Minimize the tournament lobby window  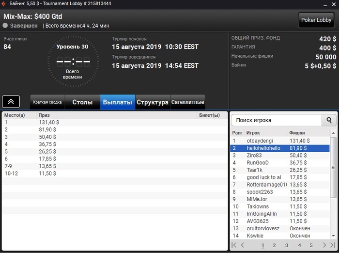click(x=325, y=4)
